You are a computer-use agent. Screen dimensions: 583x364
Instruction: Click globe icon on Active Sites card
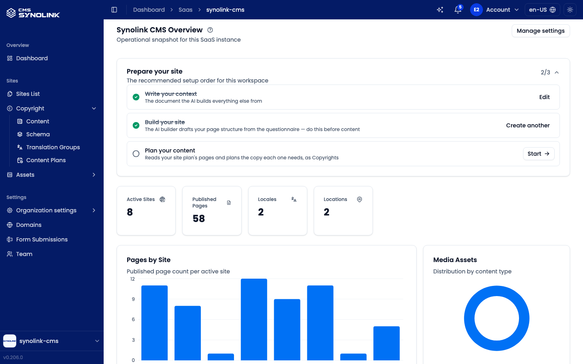162,199
